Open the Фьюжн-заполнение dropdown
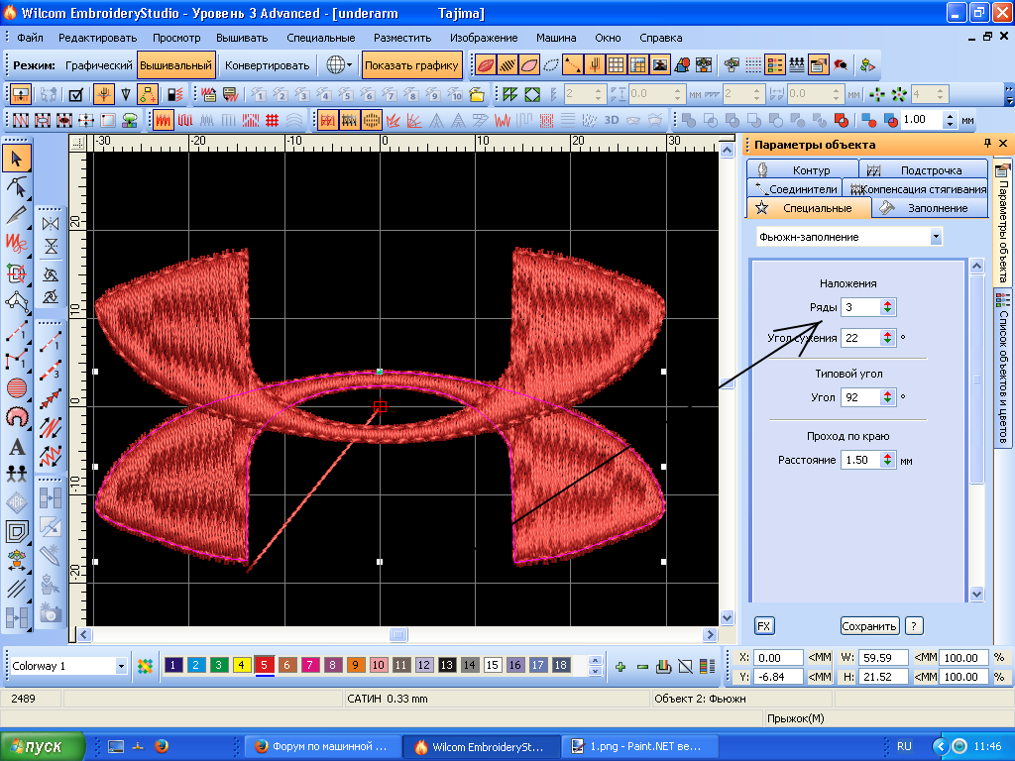1015x761 pixels. 936,237
